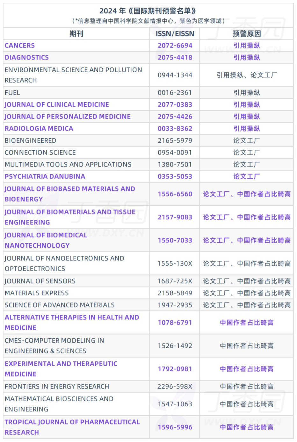Click EXPERIMENTAL AND THERAPEUTIC MEDICINE
The height and width of the screenshot is (442, 297).
coord(61,369)
